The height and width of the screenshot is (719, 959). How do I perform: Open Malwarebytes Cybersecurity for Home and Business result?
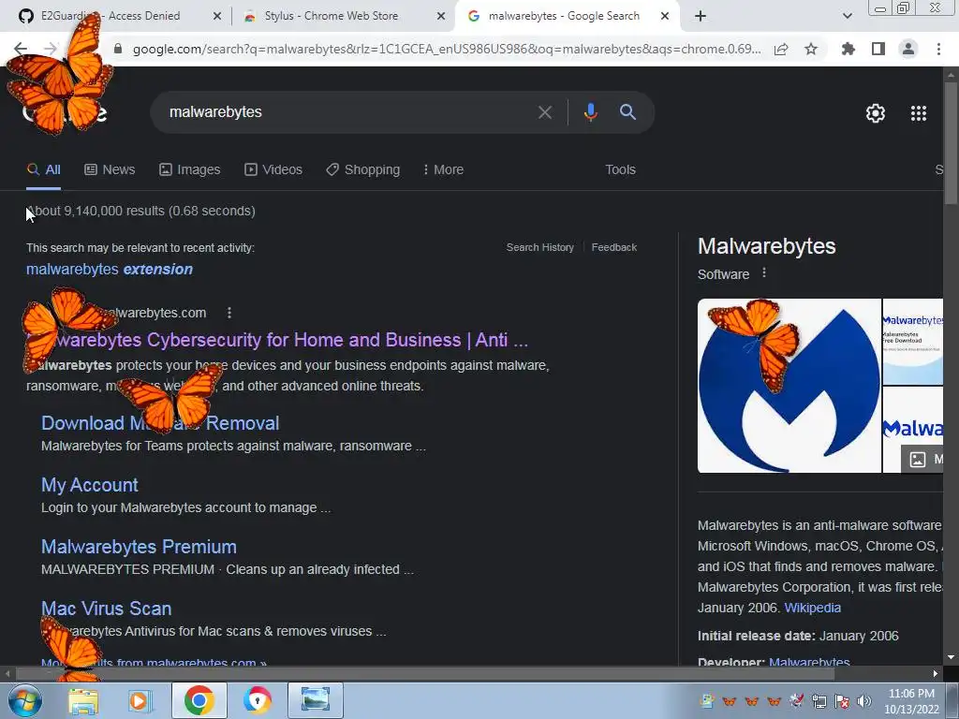coord(277,340)
